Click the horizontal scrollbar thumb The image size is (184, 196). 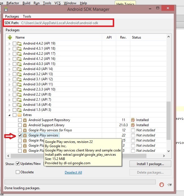click(79, 156)
